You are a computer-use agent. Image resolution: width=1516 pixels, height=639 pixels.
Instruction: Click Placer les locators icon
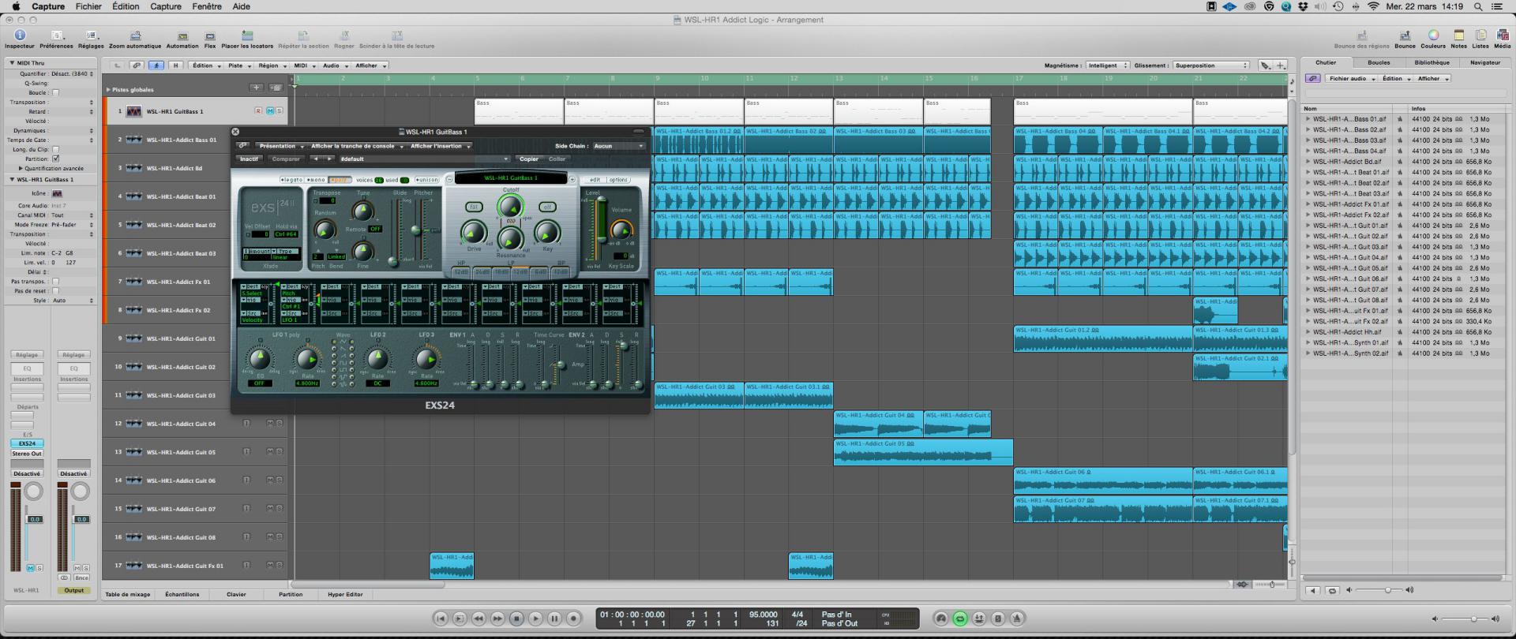tap(247, 35)
